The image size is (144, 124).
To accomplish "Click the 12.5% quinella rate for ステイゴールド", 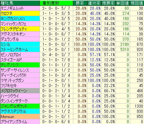I will coord(95,60).
